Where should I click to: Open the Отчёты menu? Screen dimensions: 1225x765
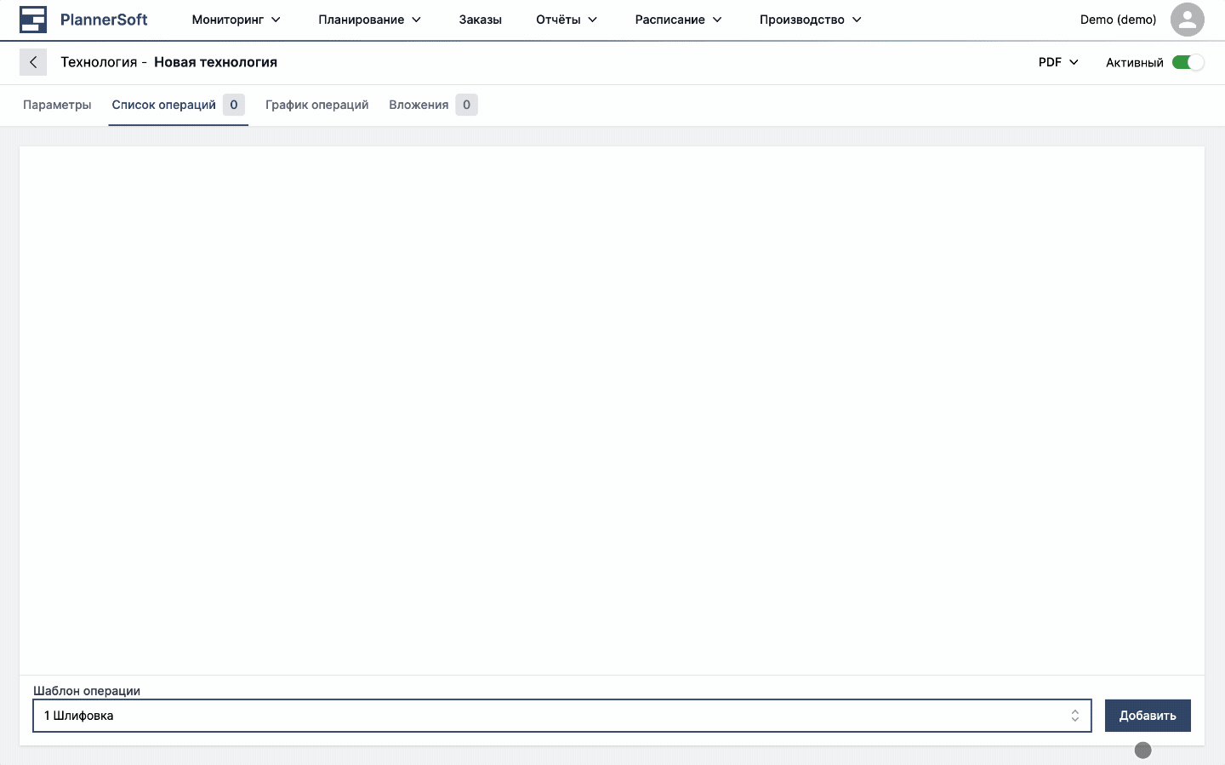pos(567,20)
